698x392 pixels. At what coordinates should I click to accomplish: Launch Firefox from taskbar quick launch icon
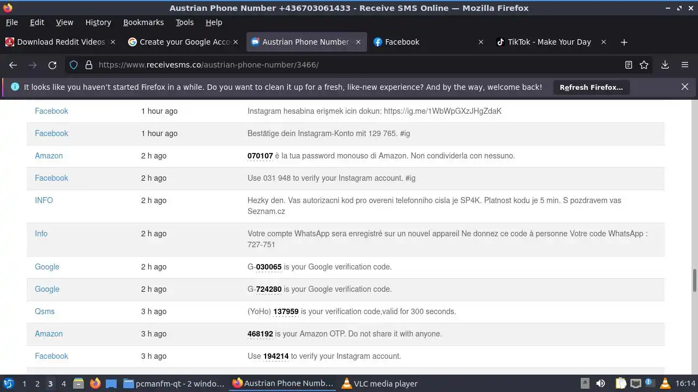95,383
